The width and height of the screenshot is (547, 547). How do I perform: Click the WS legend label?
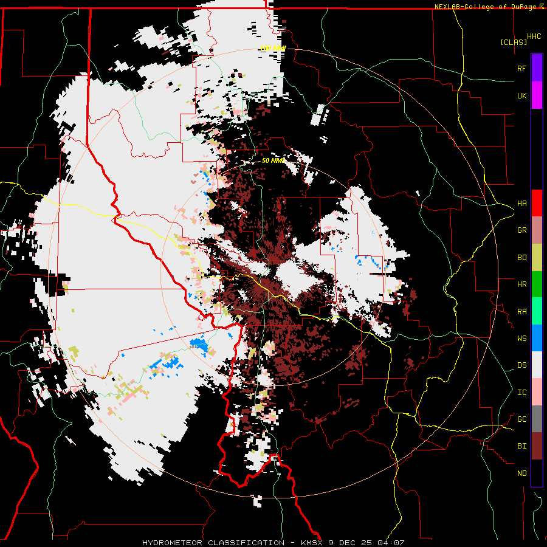pos(521,339)
